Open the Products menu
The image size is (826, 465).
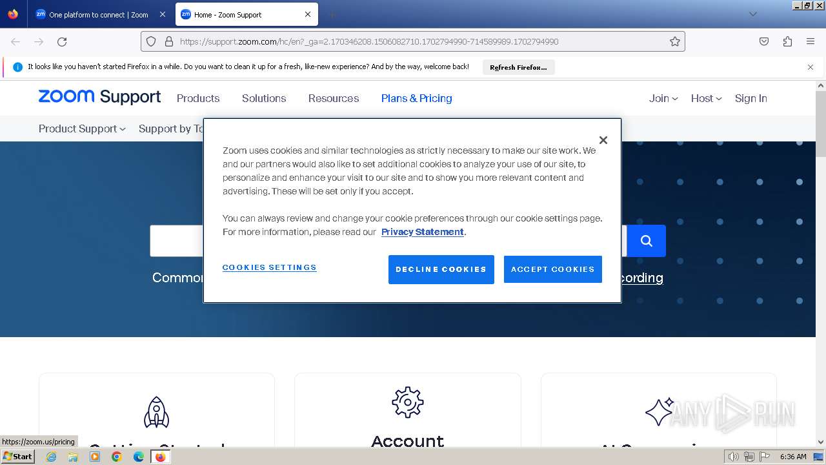coord(198,98)
